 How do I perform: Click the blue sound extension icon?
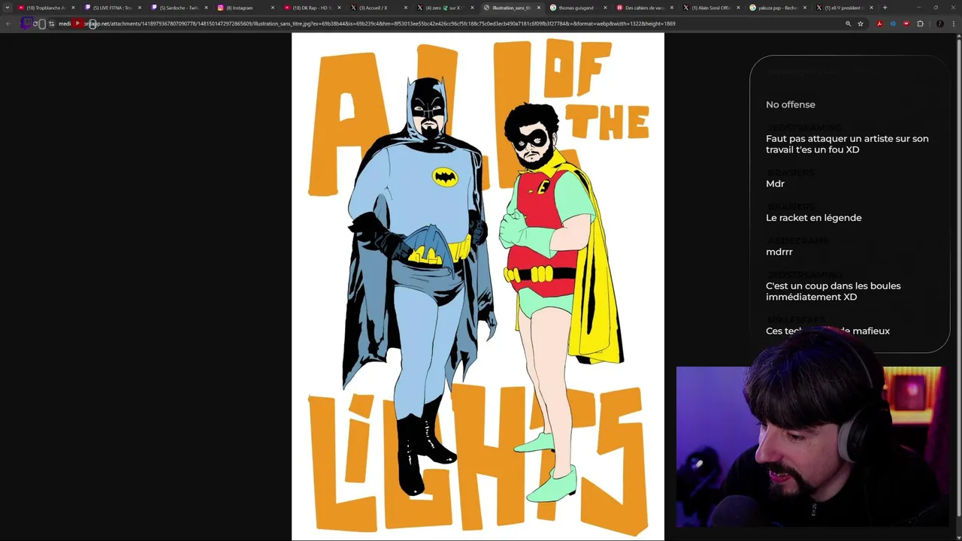tap(893, 23)
